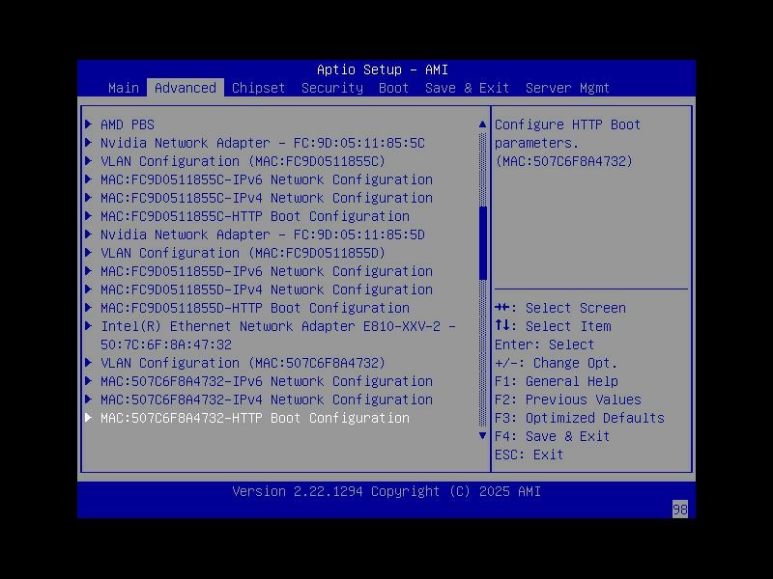773x579 pixels.
Task: Switch to Save & Exit tab
Action: click(x=467, y=88)
